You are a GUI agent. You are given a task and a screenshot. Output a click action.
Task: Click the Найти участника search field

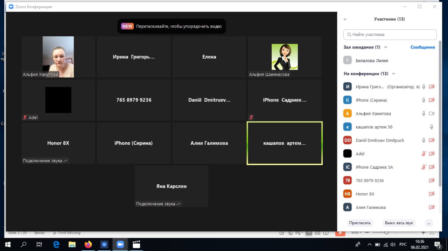coord(390,35)
